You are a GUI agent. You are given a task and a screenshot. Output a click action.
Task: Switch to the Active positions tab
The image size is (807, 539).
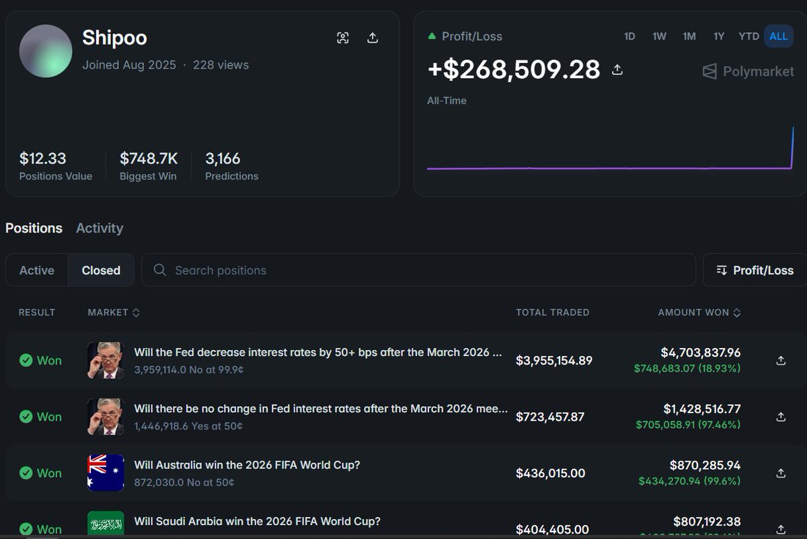click(37, 270)
